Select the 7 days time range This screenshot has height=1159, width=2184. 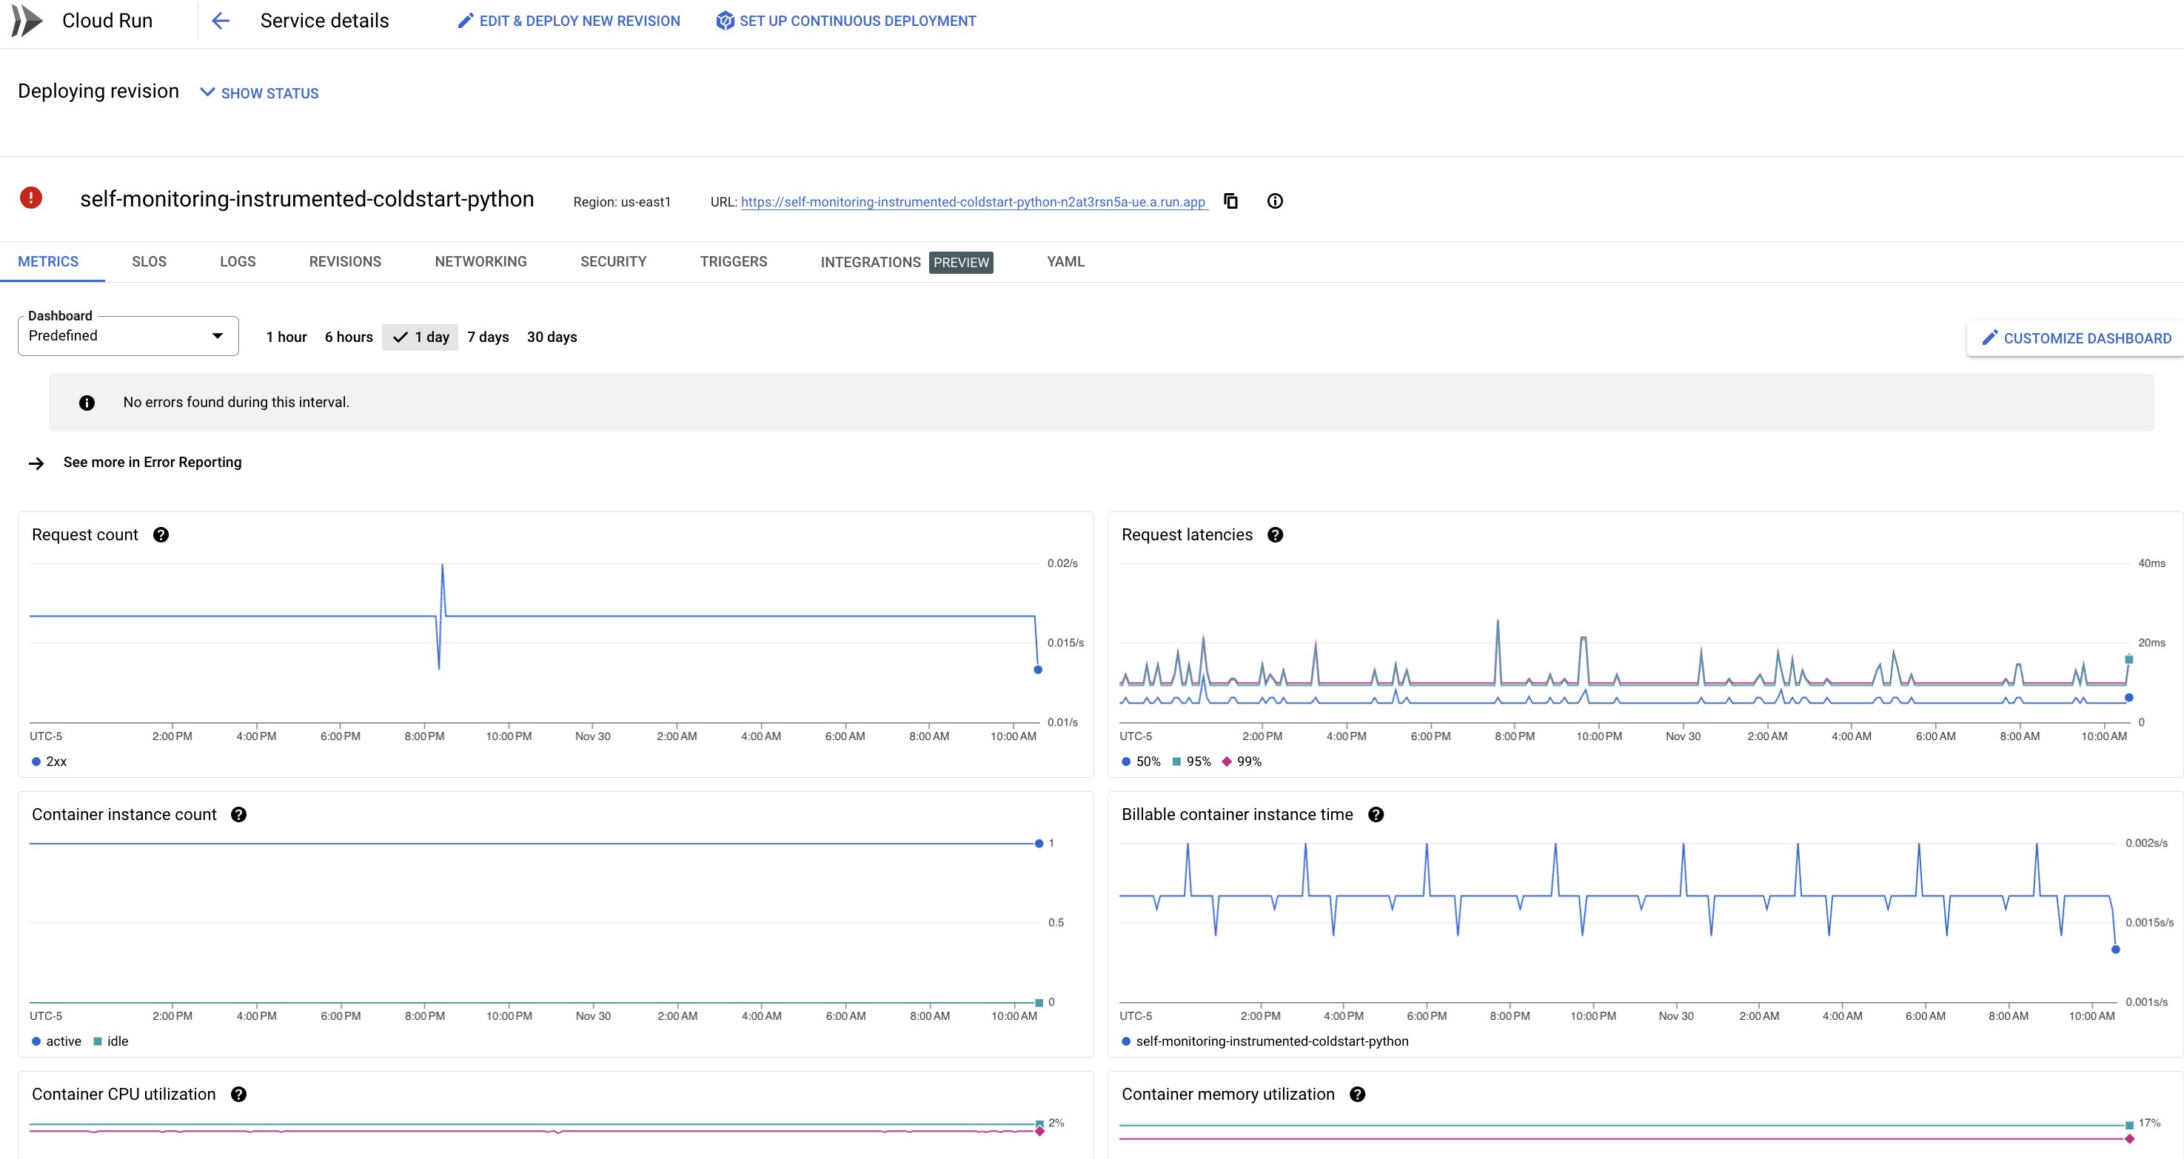click(x=487, y=337)
